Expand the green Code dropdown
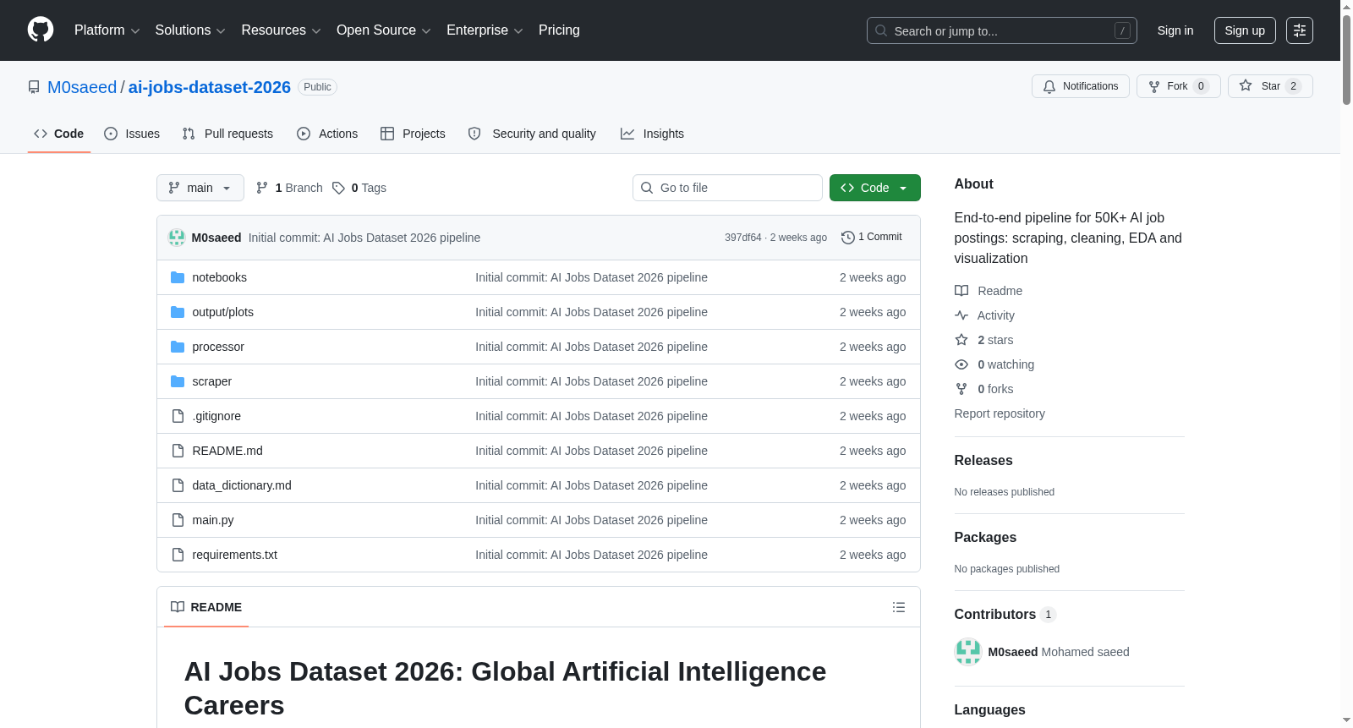This screenshot has width=1353, height=728. click(x=874, y=188)
